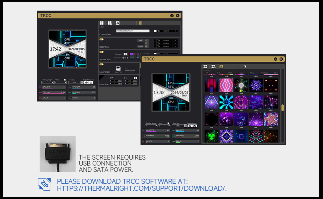The image size is (323, 199).
Task: Check Unit checkbox in back TRCC window
Action: point(65,80)
